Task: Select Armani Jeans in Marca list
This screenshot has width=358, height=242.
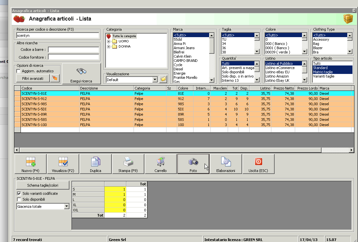Action: pos(184,48)
